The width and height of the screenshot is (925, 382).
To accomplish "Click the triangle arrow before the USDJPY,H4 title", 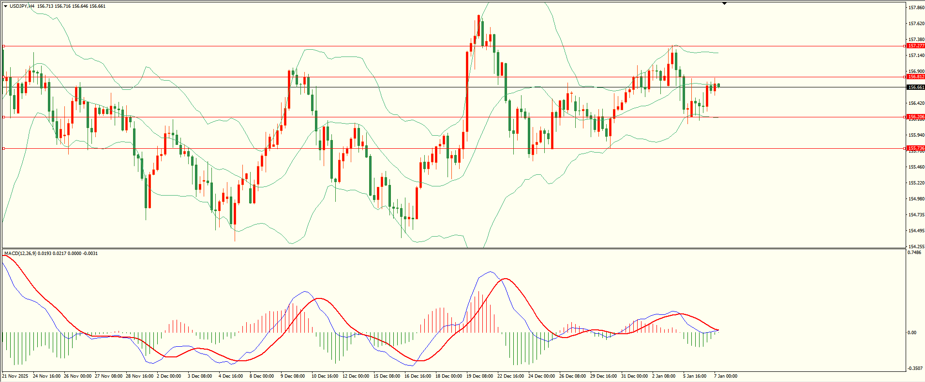I will click(x=6, y=6).
